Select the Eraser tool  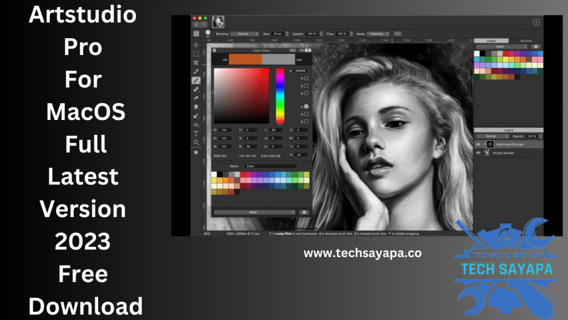click(x=196, y=98)
